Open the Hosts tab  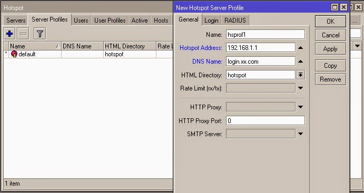click(x=161, y=21)
